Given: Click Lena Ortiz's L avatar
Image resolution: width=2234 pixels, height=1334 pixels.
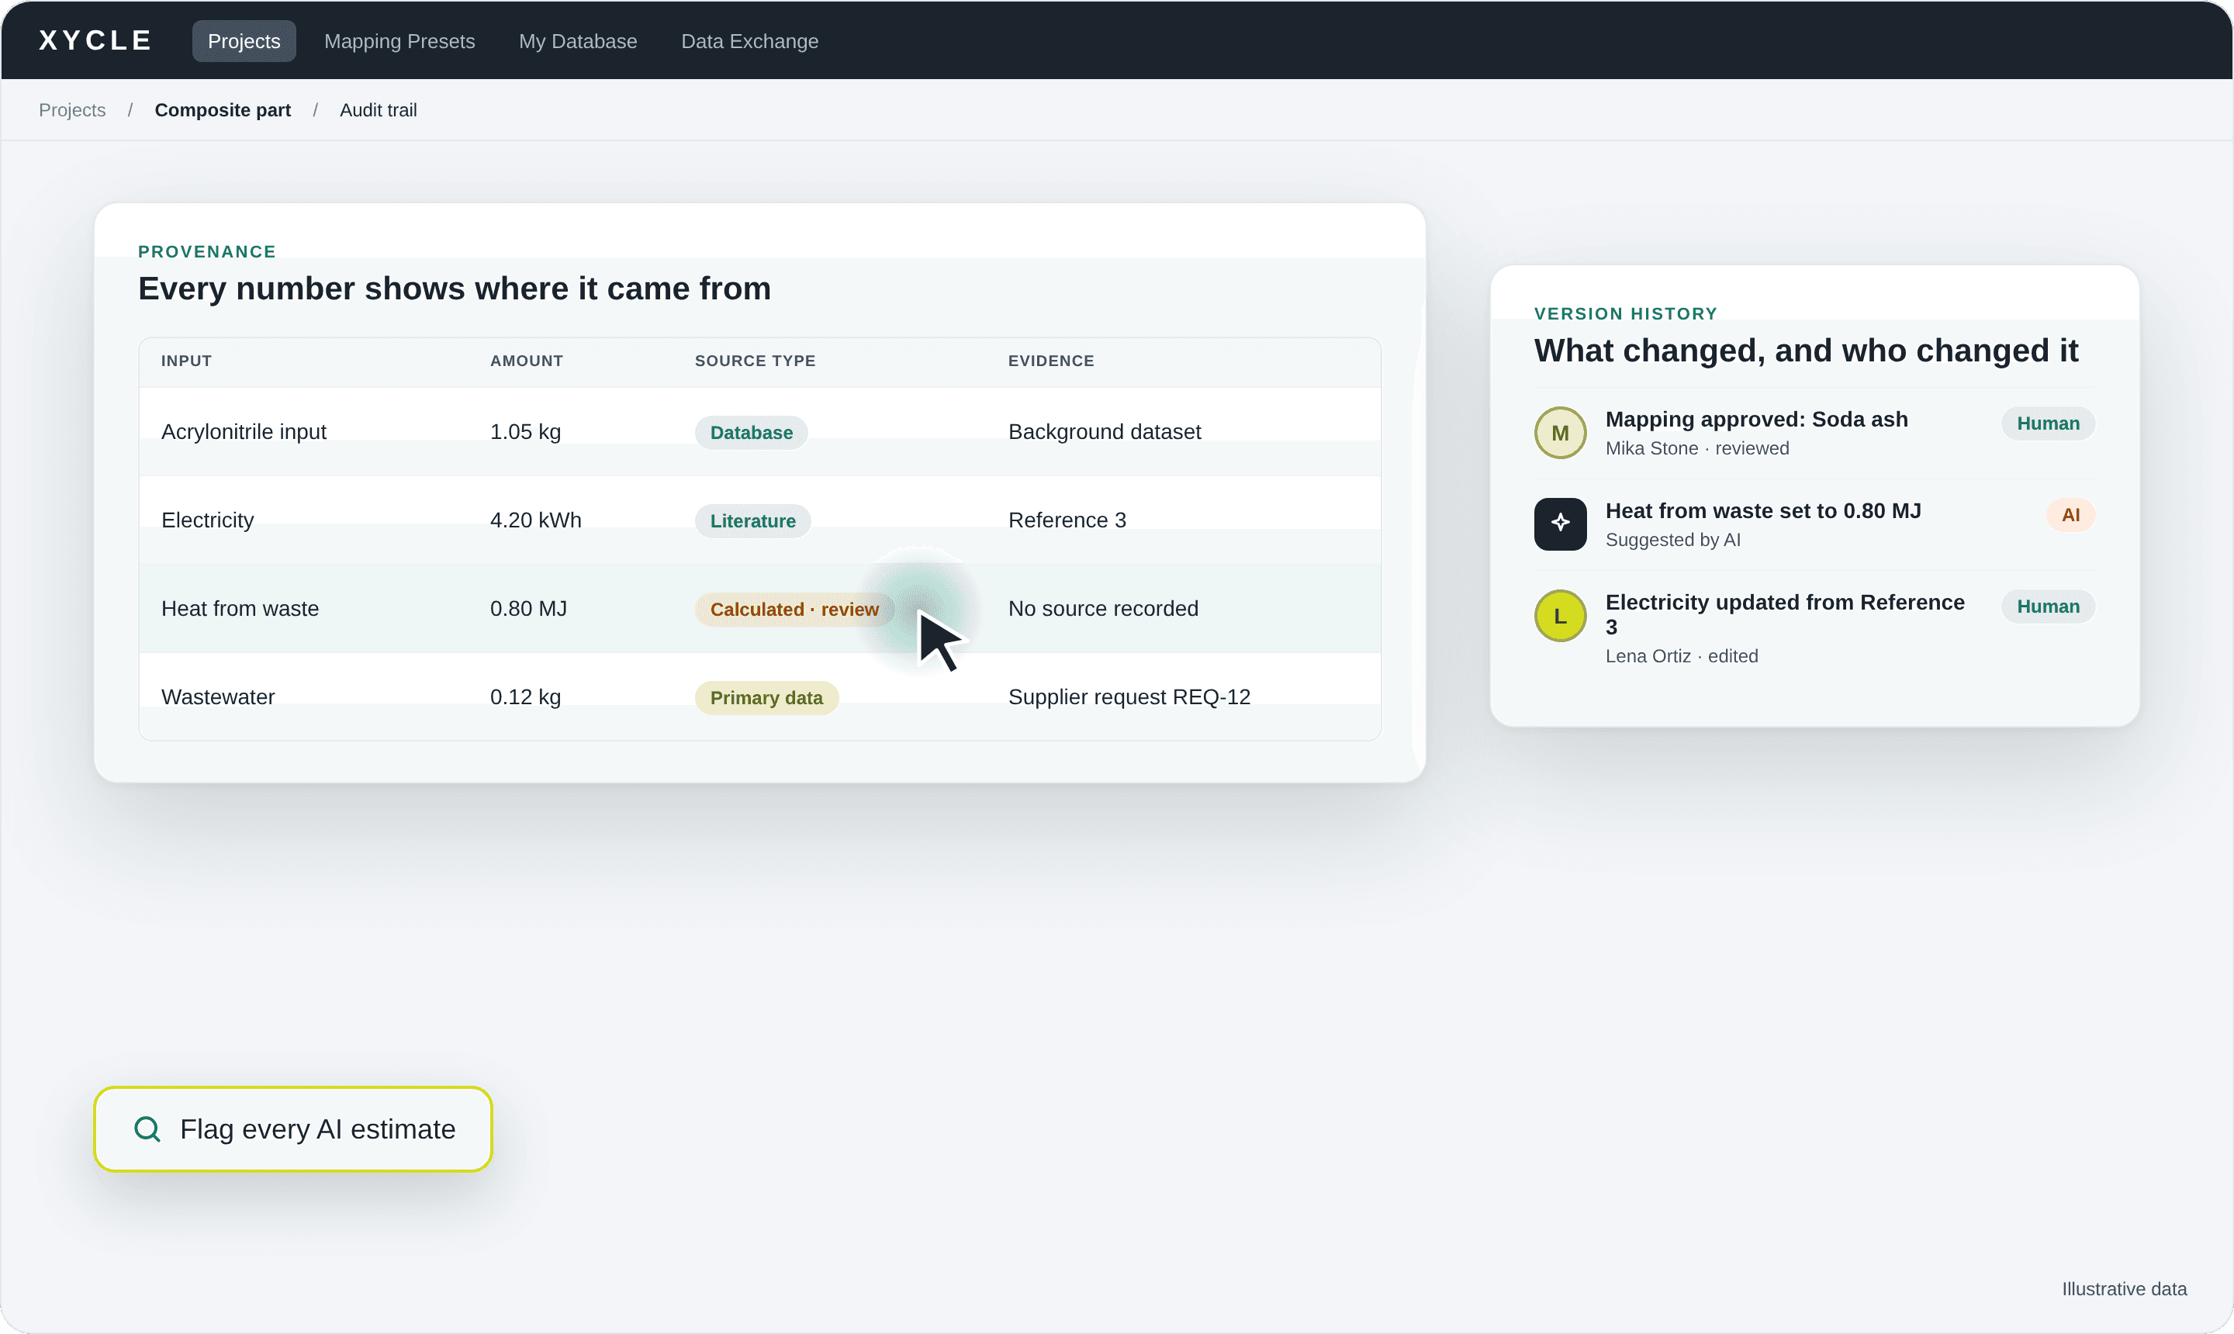Looking at the screenshot, I should pos(1560,616).
